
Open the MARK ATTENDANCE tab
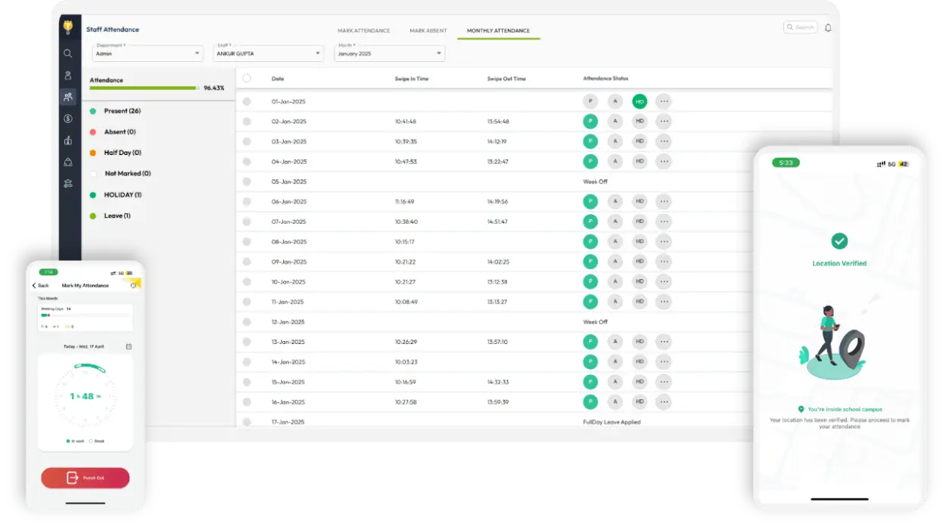click(x=364, y=30)
